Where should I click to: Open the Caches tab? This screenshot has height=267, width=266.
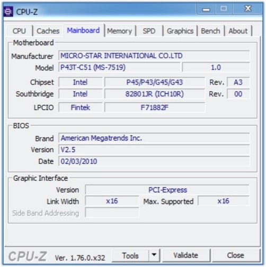click(x=48, y=31)
